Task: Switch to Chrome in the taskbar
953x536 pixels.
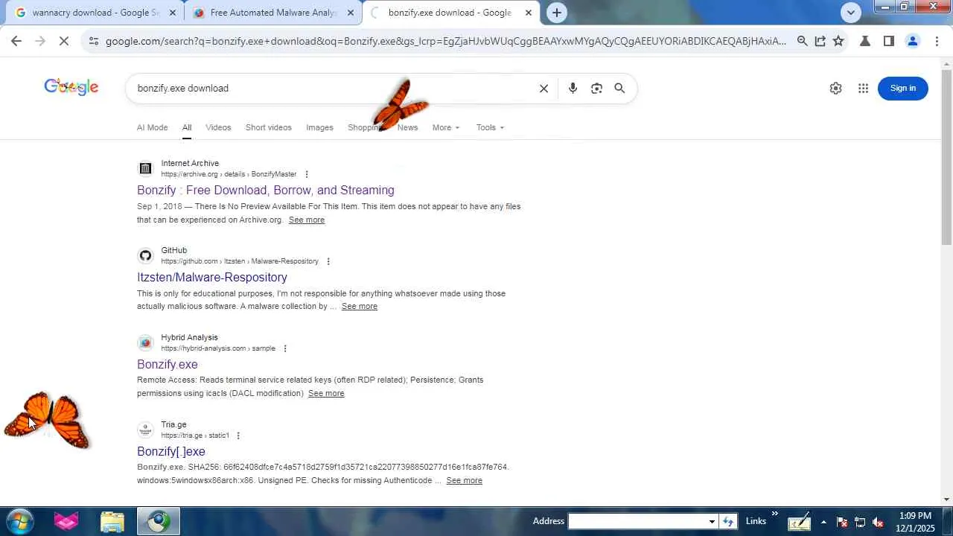Action: (x=158, y=521)
